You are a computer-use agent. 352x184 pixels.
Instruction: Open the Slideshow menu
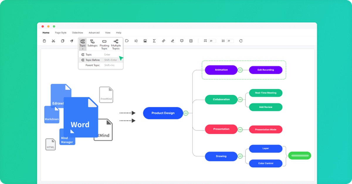tap(77, 33)
